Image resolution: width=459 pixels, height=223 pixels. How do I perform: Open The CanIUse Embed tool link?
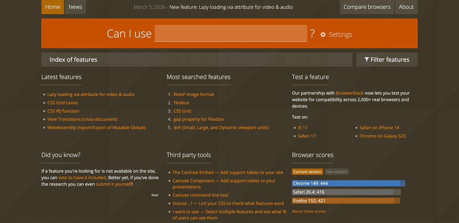tap(228, 173)
